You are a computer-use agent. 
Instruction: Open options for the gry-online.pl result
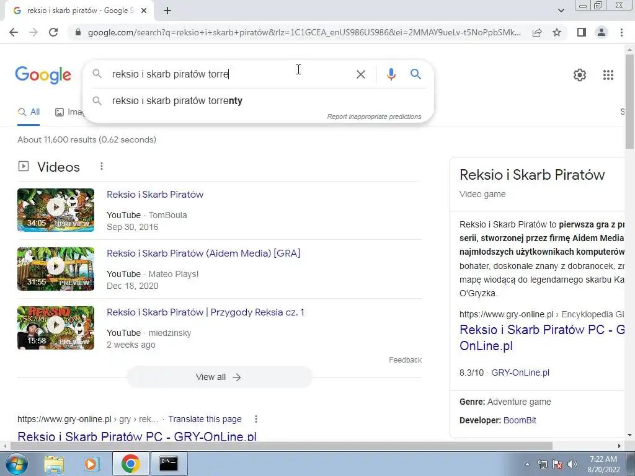[256, 419]
